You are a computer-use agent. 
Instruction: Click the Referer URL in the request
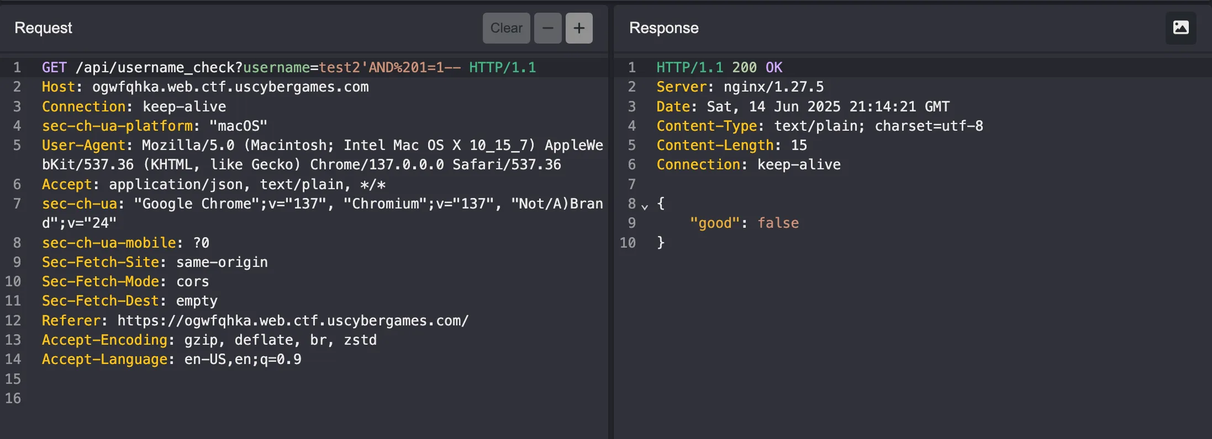[x=292, y=321]
